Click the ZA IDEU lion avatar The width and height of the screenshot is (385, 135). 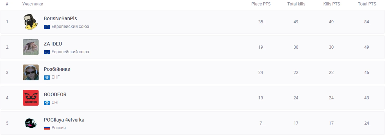pyautogui.click(x=31, y=47)
